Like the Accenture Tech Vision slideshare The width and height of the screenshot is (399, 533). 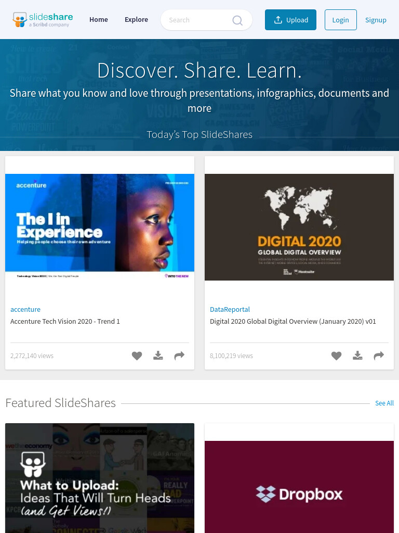click(x=137, y=356)
